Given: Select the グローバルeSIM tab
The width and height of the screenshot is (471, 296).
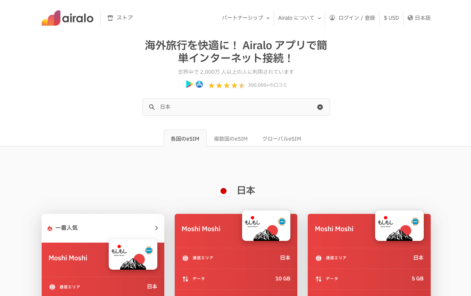Looking at the screenshot, I should (282, 139).
